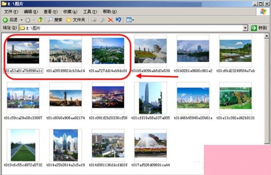This screenshot has width=271, height=175.
Task: Select thumbnail t01a265f882dcb3de14
Action: point(65,51)
